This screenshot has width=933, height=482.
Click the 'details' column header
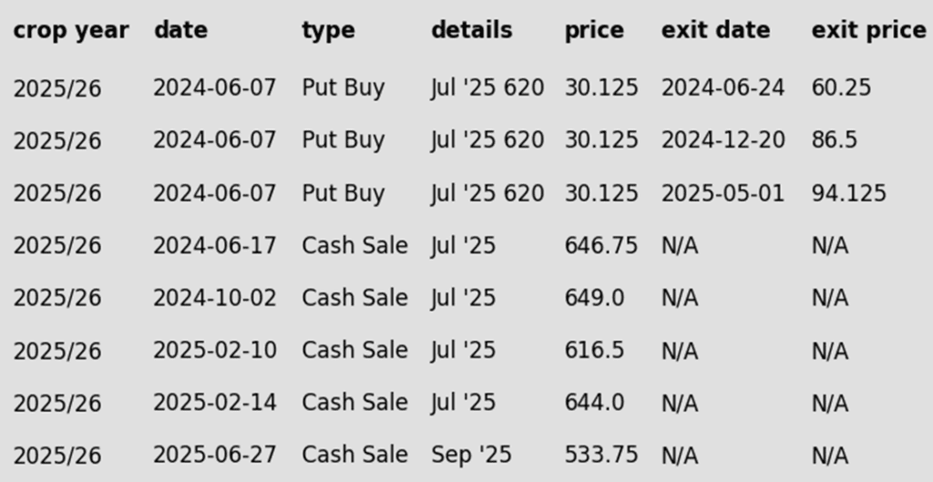point(472,30)
